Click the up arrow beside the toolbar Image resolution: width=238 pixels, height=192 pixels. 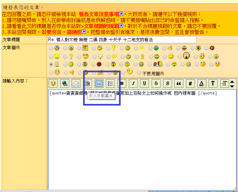[232, 82]
